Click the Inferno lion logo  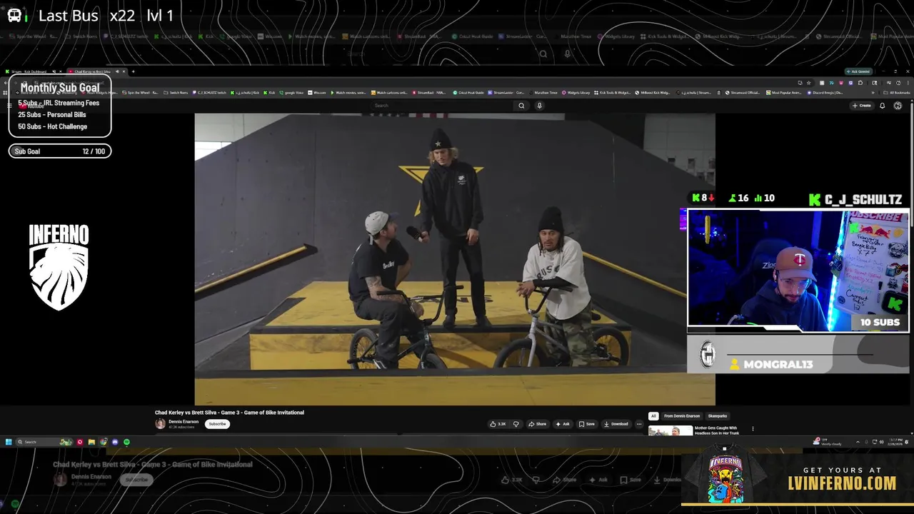click(59, 266)
